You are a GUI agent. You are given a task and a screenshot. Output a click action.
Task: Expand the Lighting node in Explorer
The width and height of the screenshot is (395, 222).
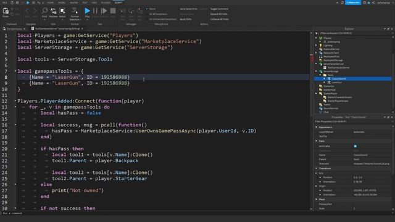click(x=316, y=45)
